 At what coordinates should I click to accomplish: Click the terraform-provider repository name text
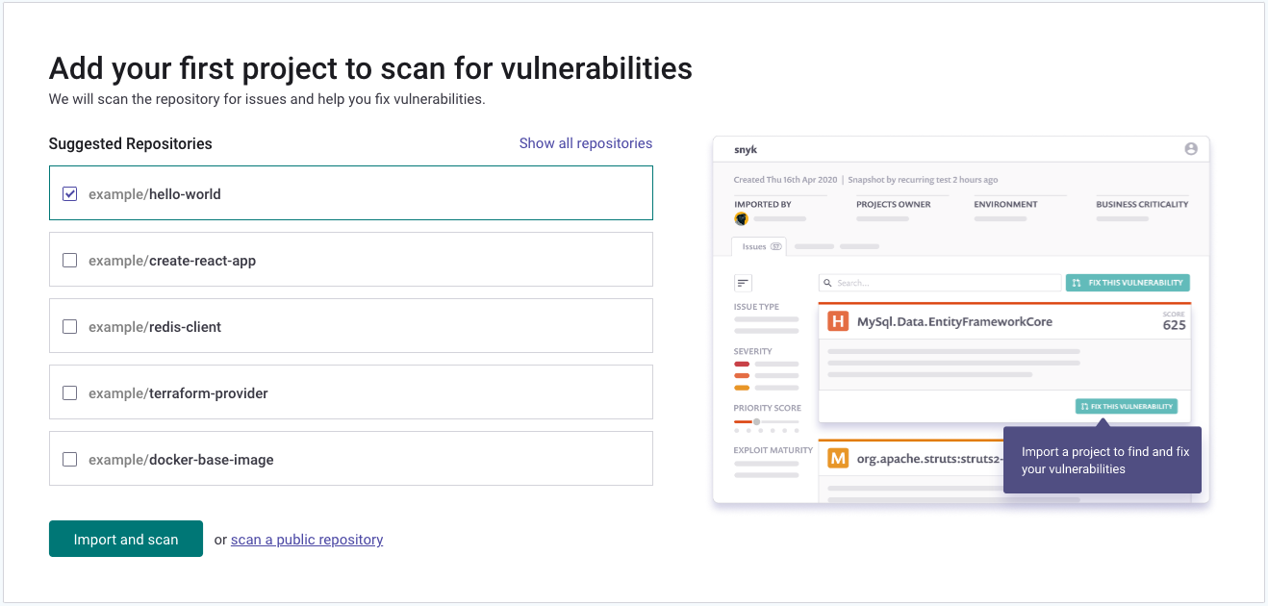click(208, 393)
